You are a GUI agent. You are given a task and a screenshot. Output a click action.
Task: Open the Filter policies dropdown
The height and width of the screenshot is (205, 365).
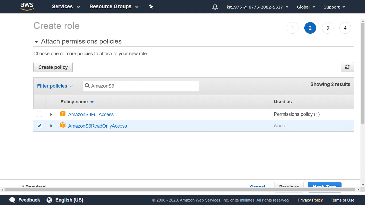(x=55, y=86)
